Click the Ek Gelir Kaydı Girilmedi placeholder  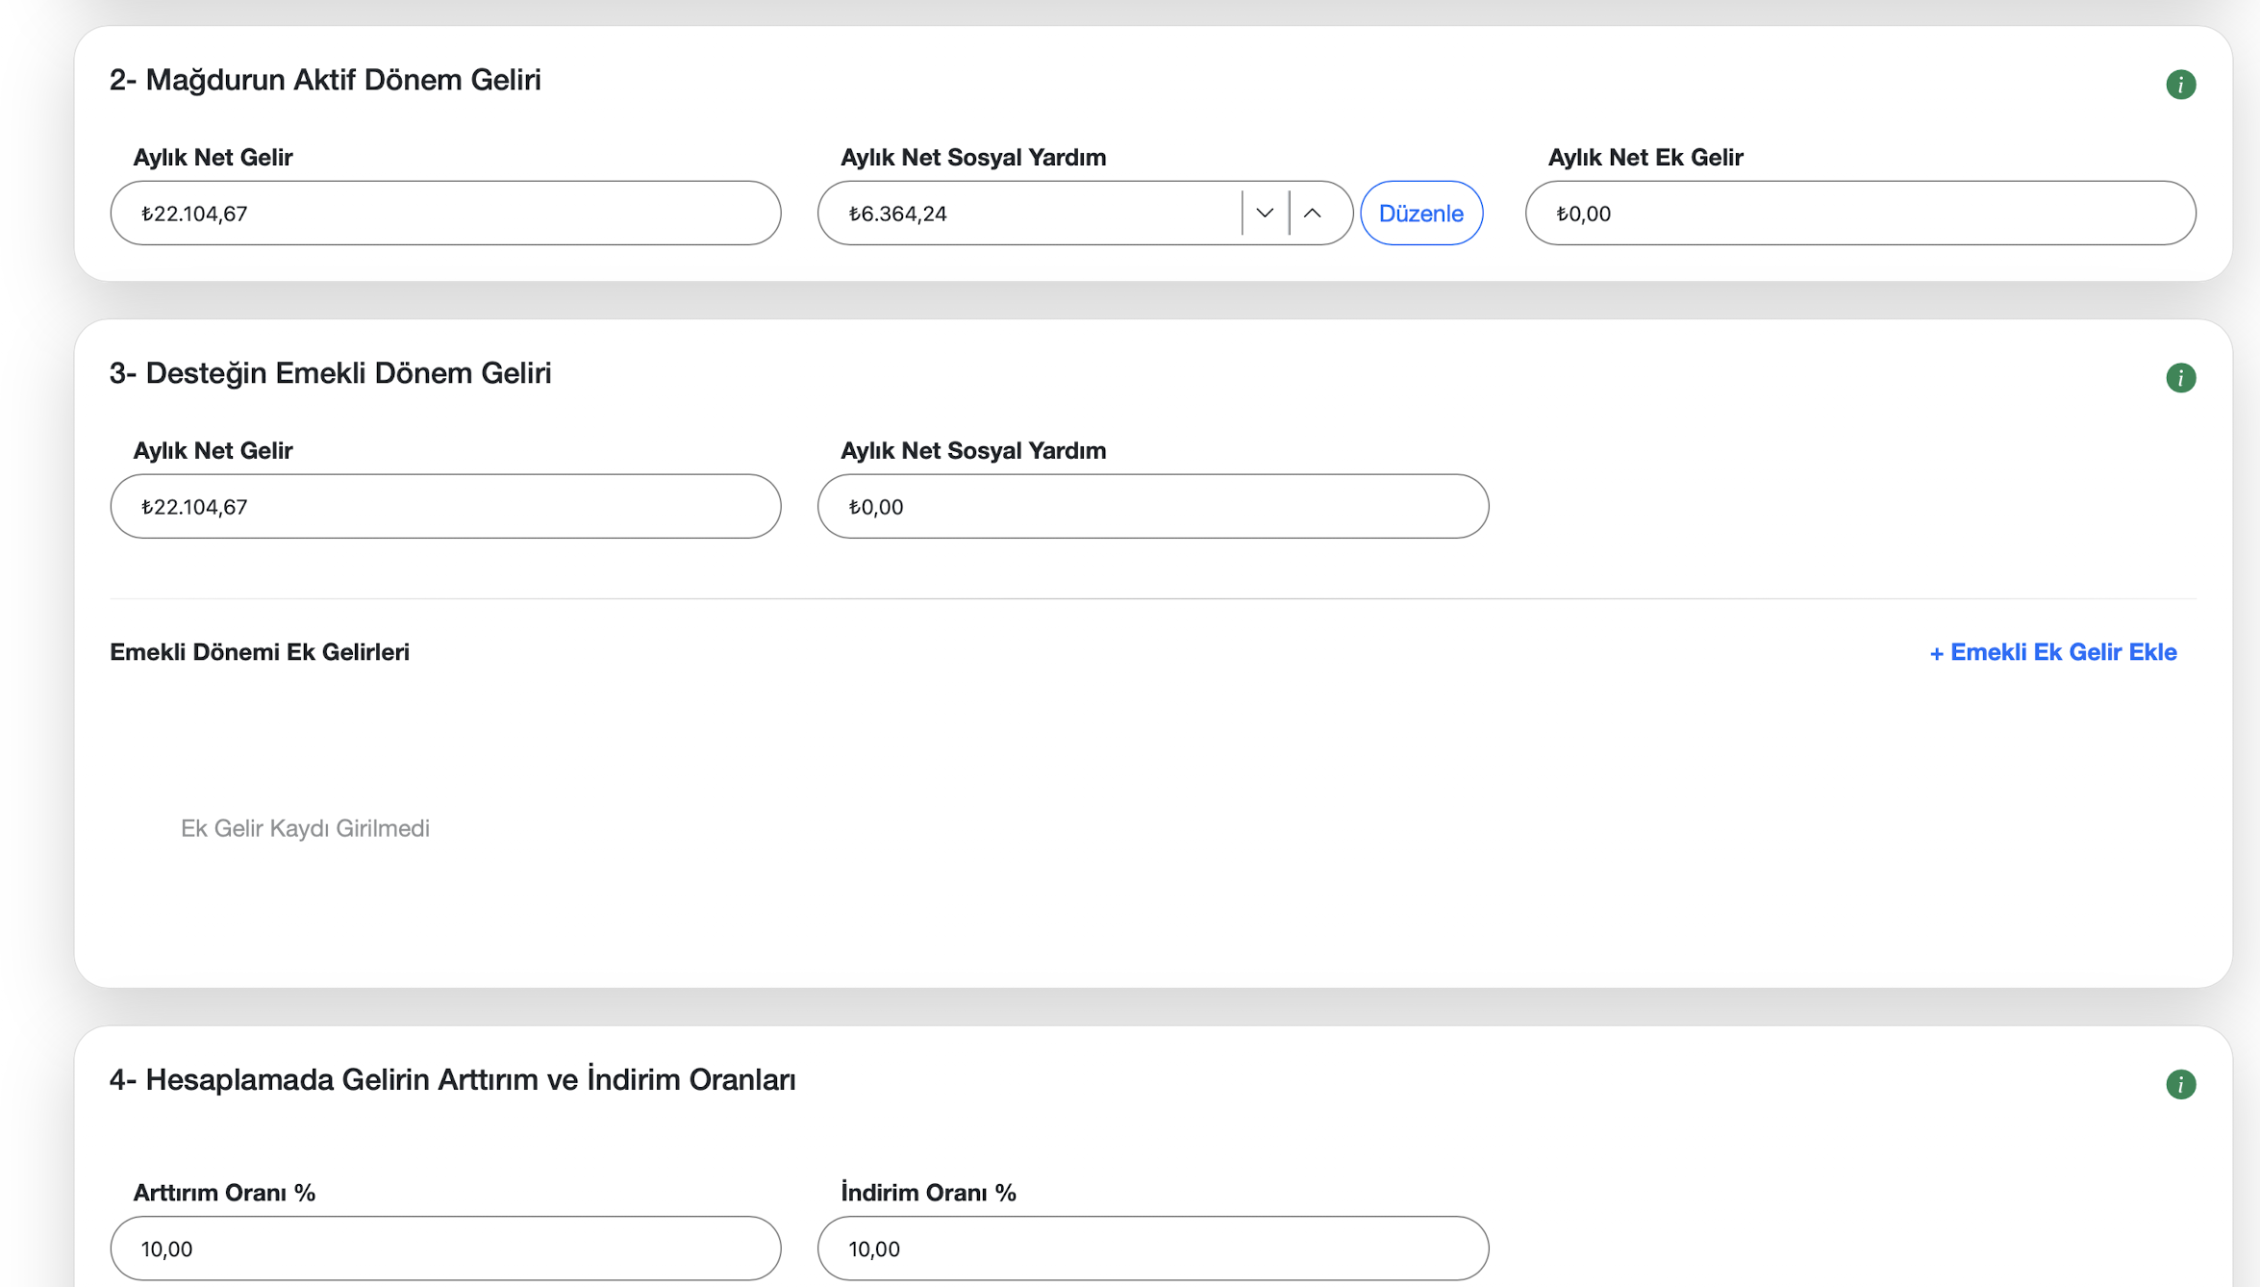305,828
